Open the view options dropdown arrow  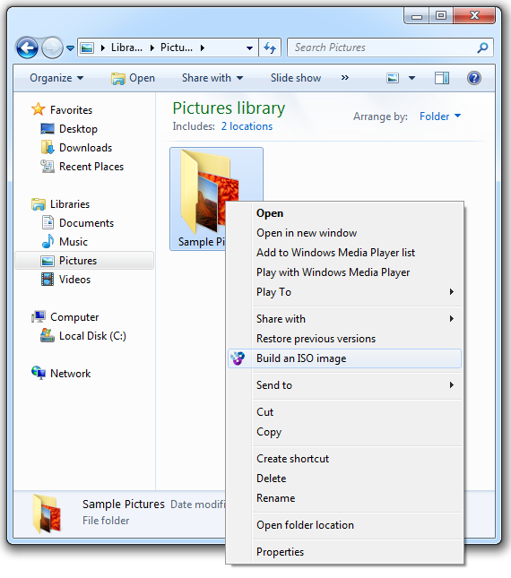411,78
